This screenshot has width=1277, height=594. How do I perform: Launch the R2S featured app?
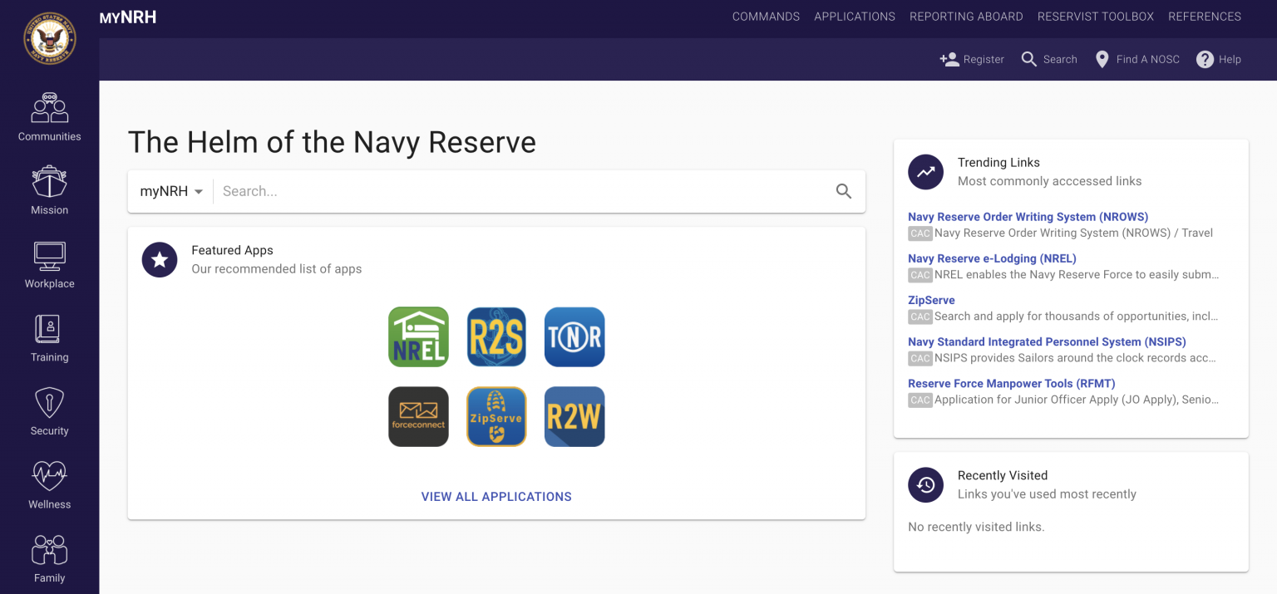(x=496, y=337)
